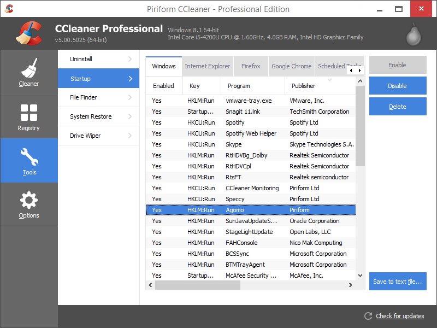
Task: Click the update refresh arrow icon
Action: [369, 316]
